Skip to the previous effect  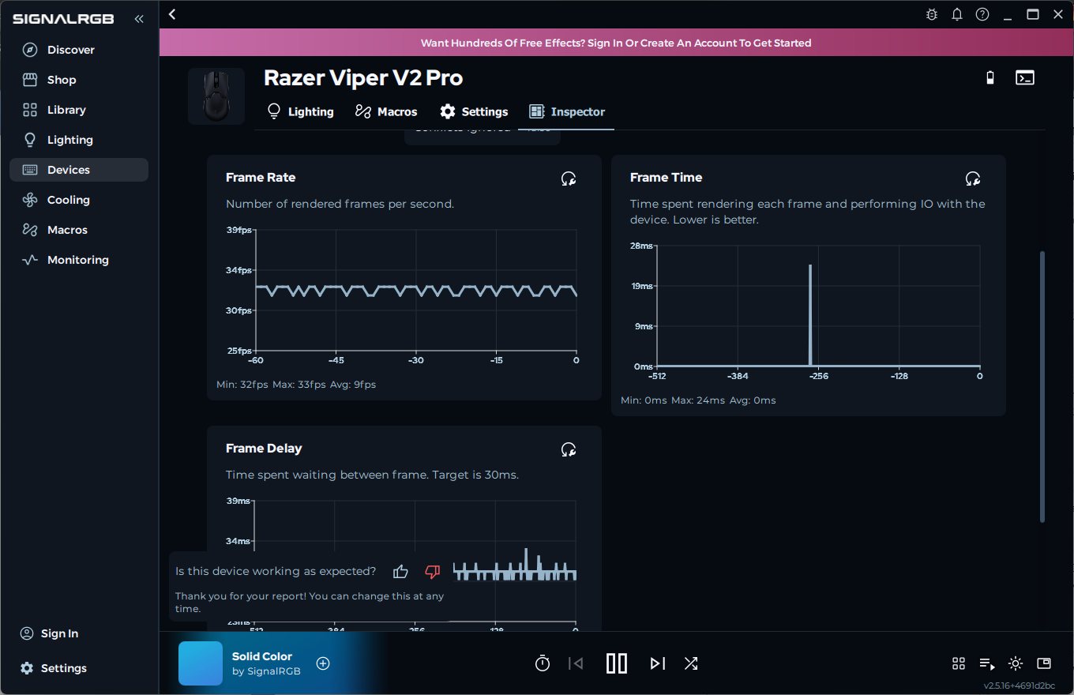[x=576, y=663]
